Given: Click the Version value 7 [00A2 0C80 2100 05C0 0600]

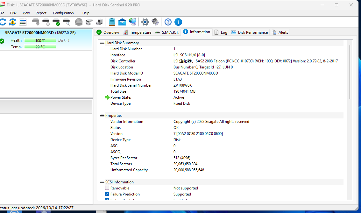Looking at the screenshot, I should pos(198,134).
